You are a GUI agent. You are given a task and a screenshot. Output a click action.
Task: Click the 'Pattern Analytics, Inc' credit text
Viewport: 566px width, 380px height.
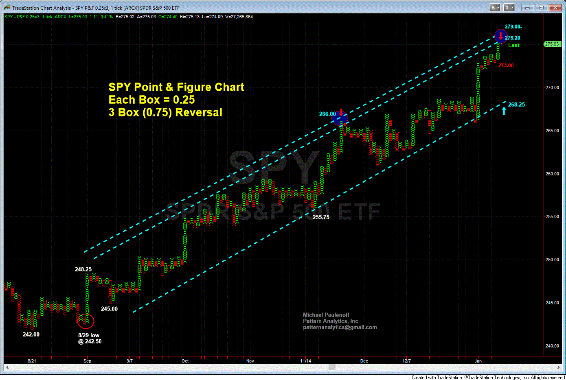331,321
